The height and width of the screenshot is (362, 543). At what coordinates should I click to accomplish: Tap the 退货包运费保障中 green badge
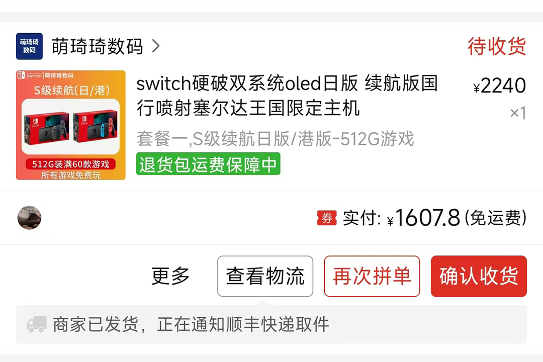[208, 164]
